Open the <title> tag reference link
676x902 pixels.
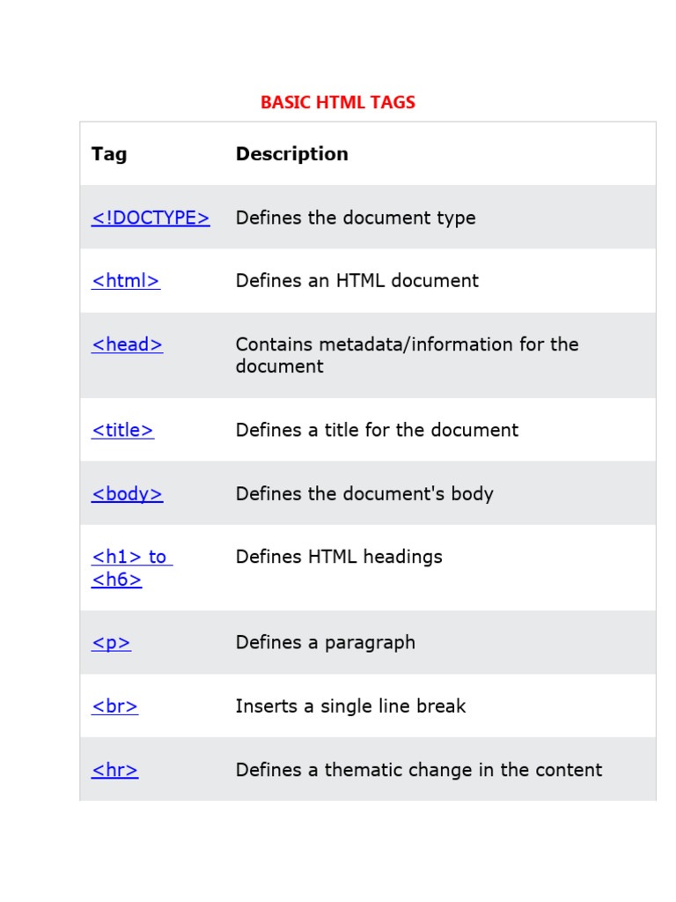pyautogui.click(x=123, y=430)
